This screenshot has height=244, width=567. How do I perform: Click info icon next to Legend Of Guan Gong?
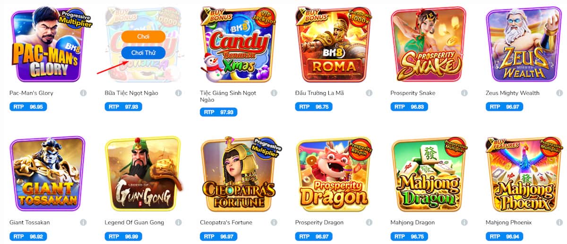click(x=179, y=222)
